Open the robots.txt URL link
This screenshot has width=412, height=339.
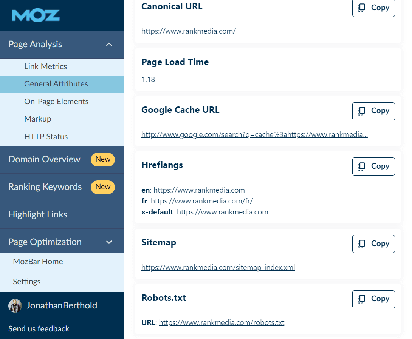click(221, 323)
